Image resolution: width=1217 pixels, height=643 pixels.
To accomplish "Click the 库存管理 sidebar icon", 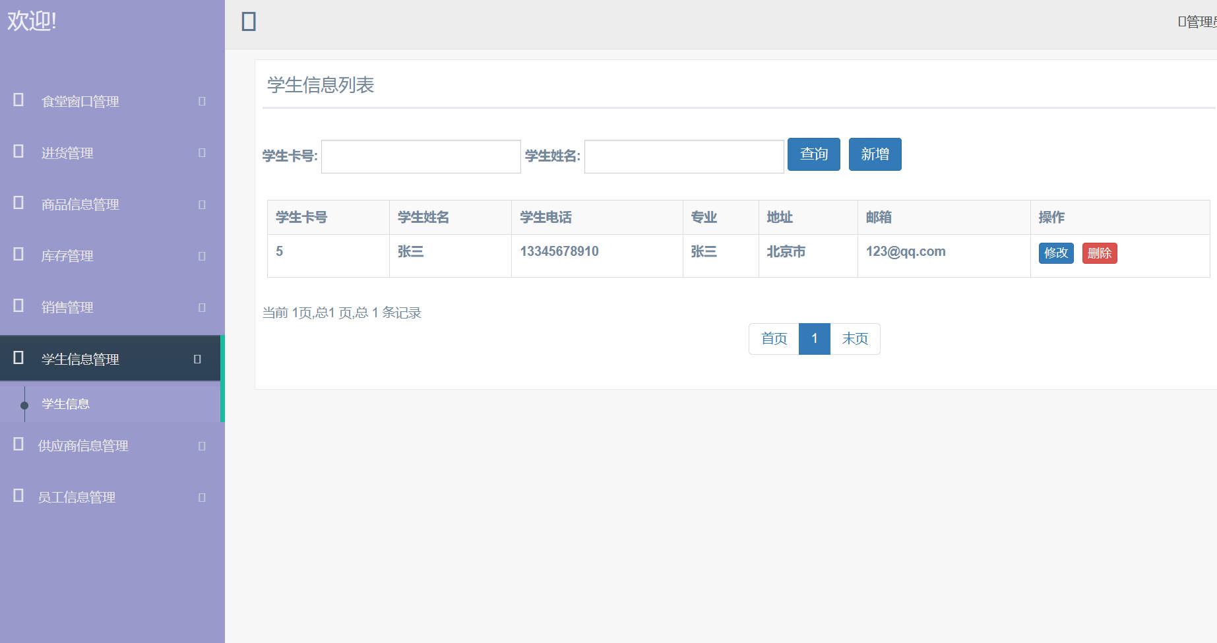I will point(17,255).
